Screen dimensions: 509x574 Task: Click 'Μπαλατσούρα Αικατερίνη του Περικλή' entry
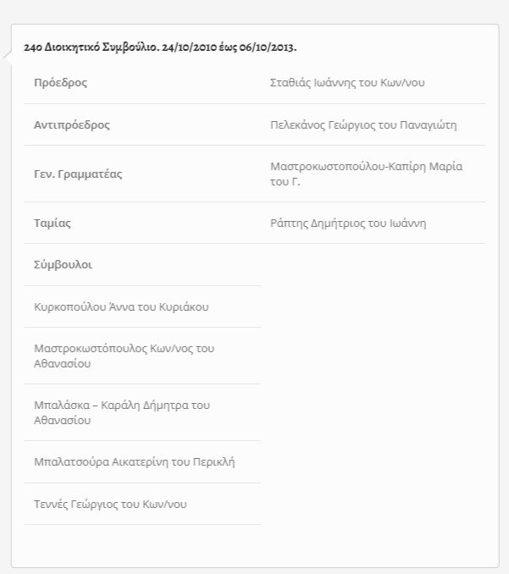click(134, 462)
